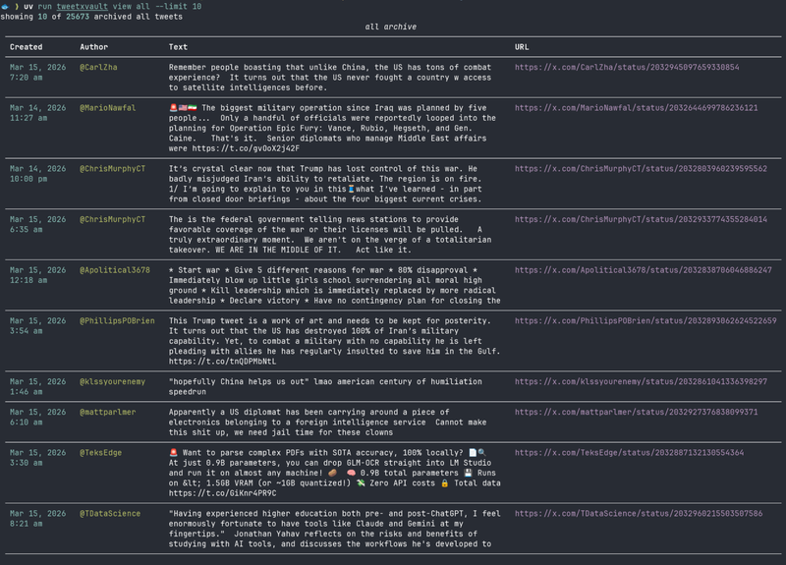This screenshot has height=565, width=786.
Task: Open ChrisMurphyCT status URL ending 595562
Action: click(x=641, y=168)
